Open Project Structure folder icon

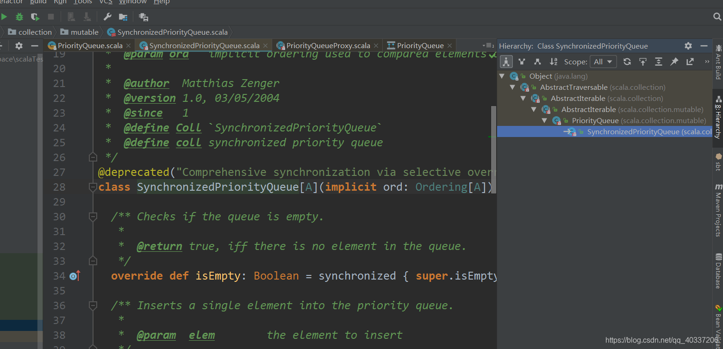[123, 17]
